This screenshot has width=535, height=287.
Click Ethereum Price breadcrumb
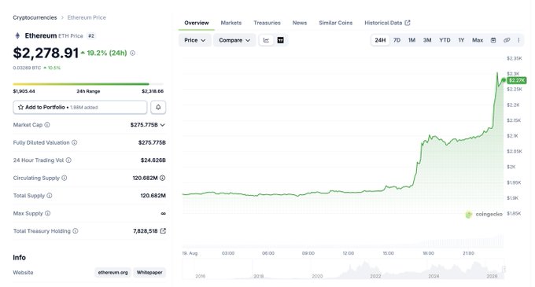tap(87, 17)
